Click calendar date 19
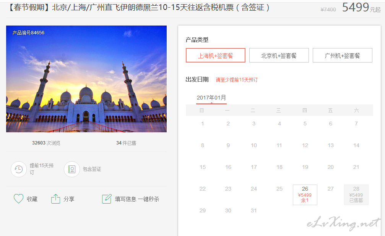 tap(305, 167)
